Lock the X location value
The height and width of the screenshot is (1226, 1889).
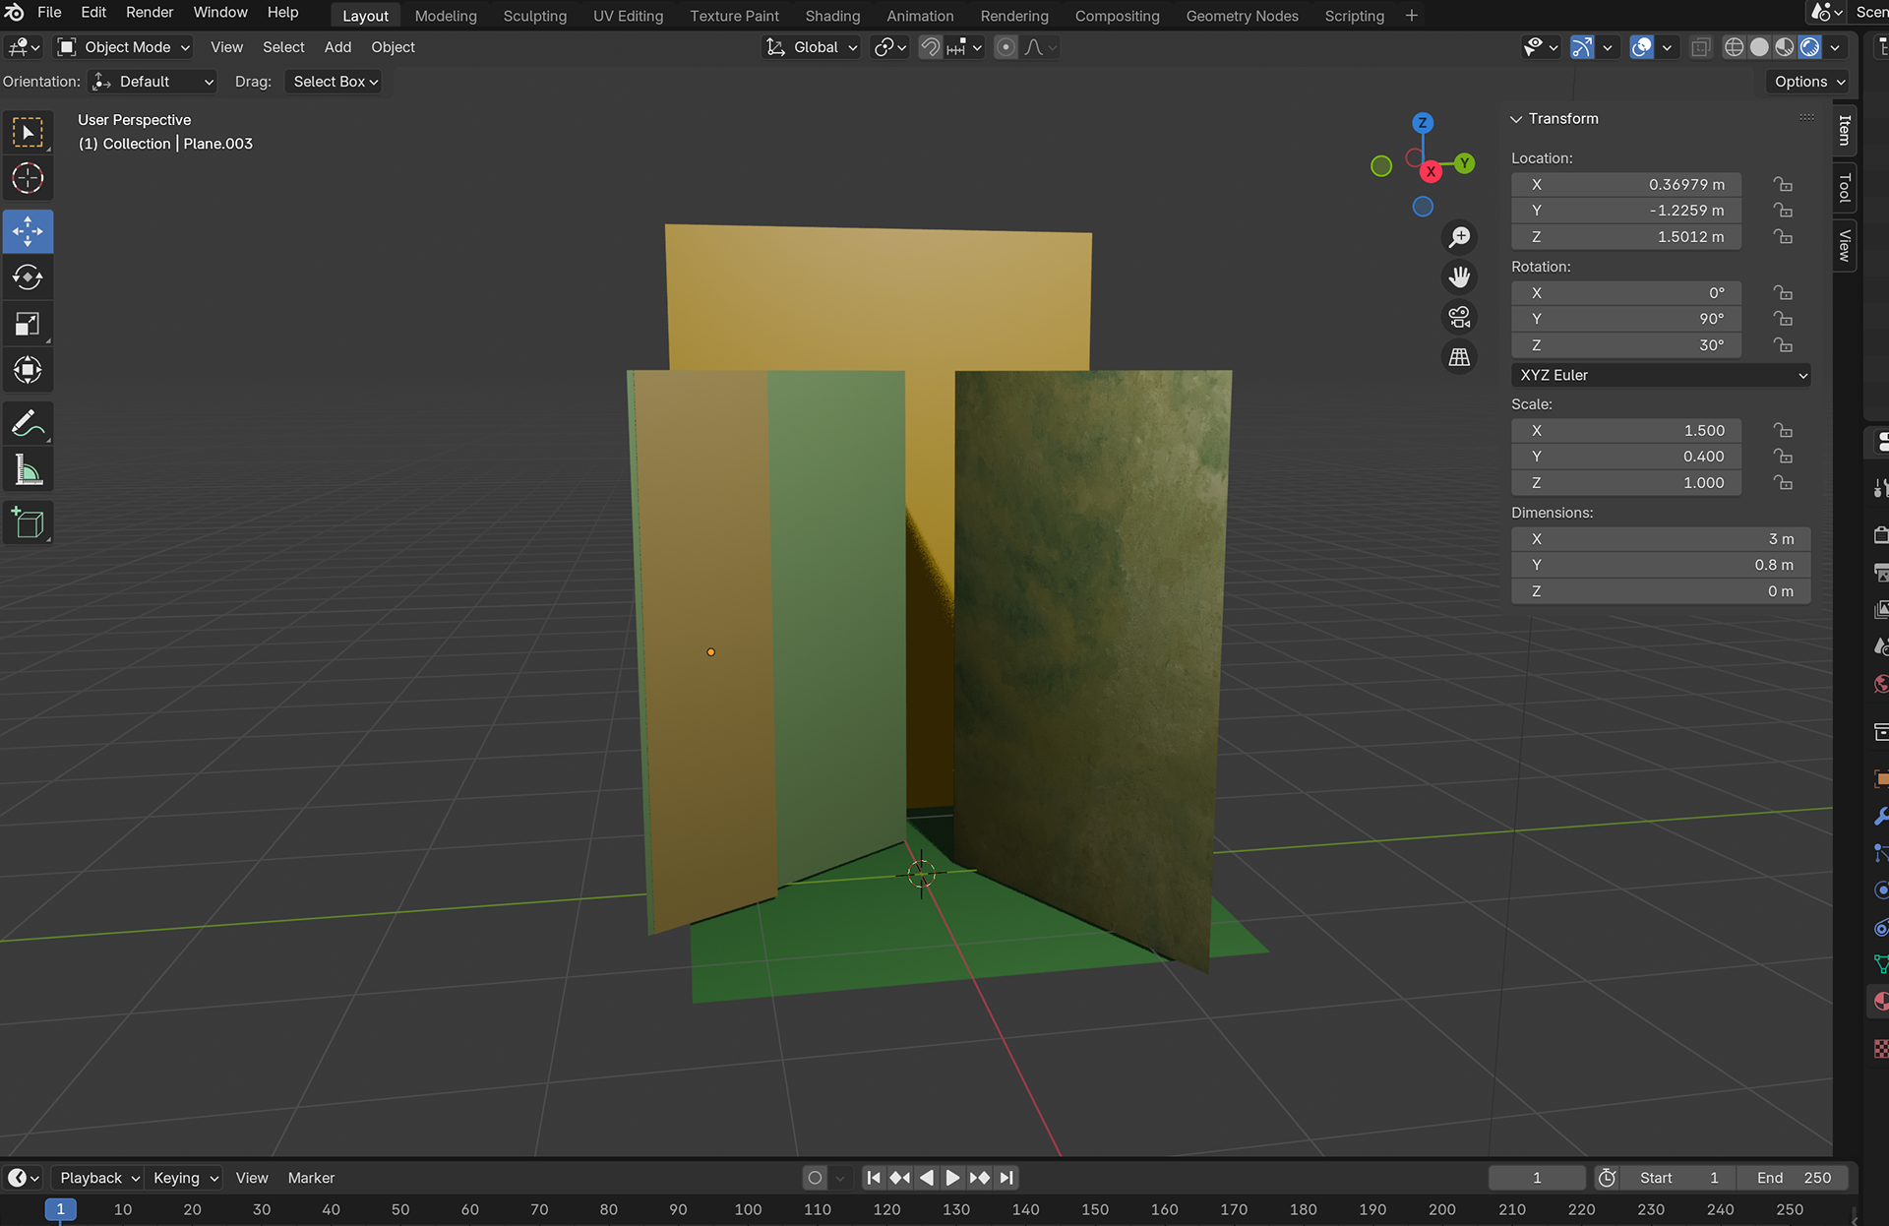click(1783, 185)
